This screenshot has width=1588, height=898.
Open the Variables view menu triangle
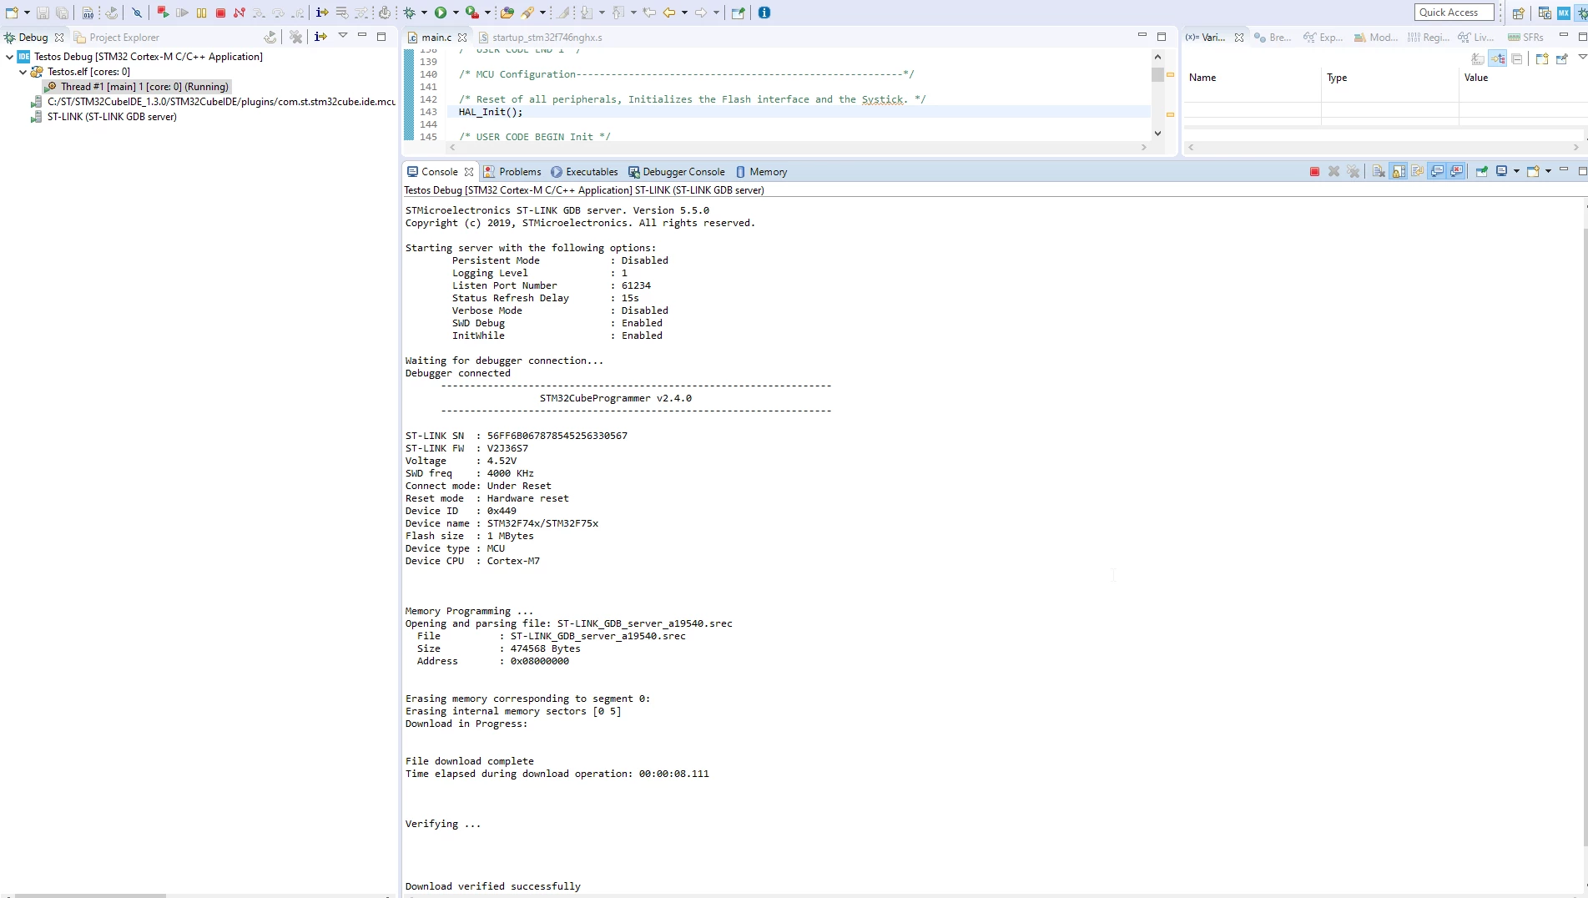click(x=1582, y=58)
